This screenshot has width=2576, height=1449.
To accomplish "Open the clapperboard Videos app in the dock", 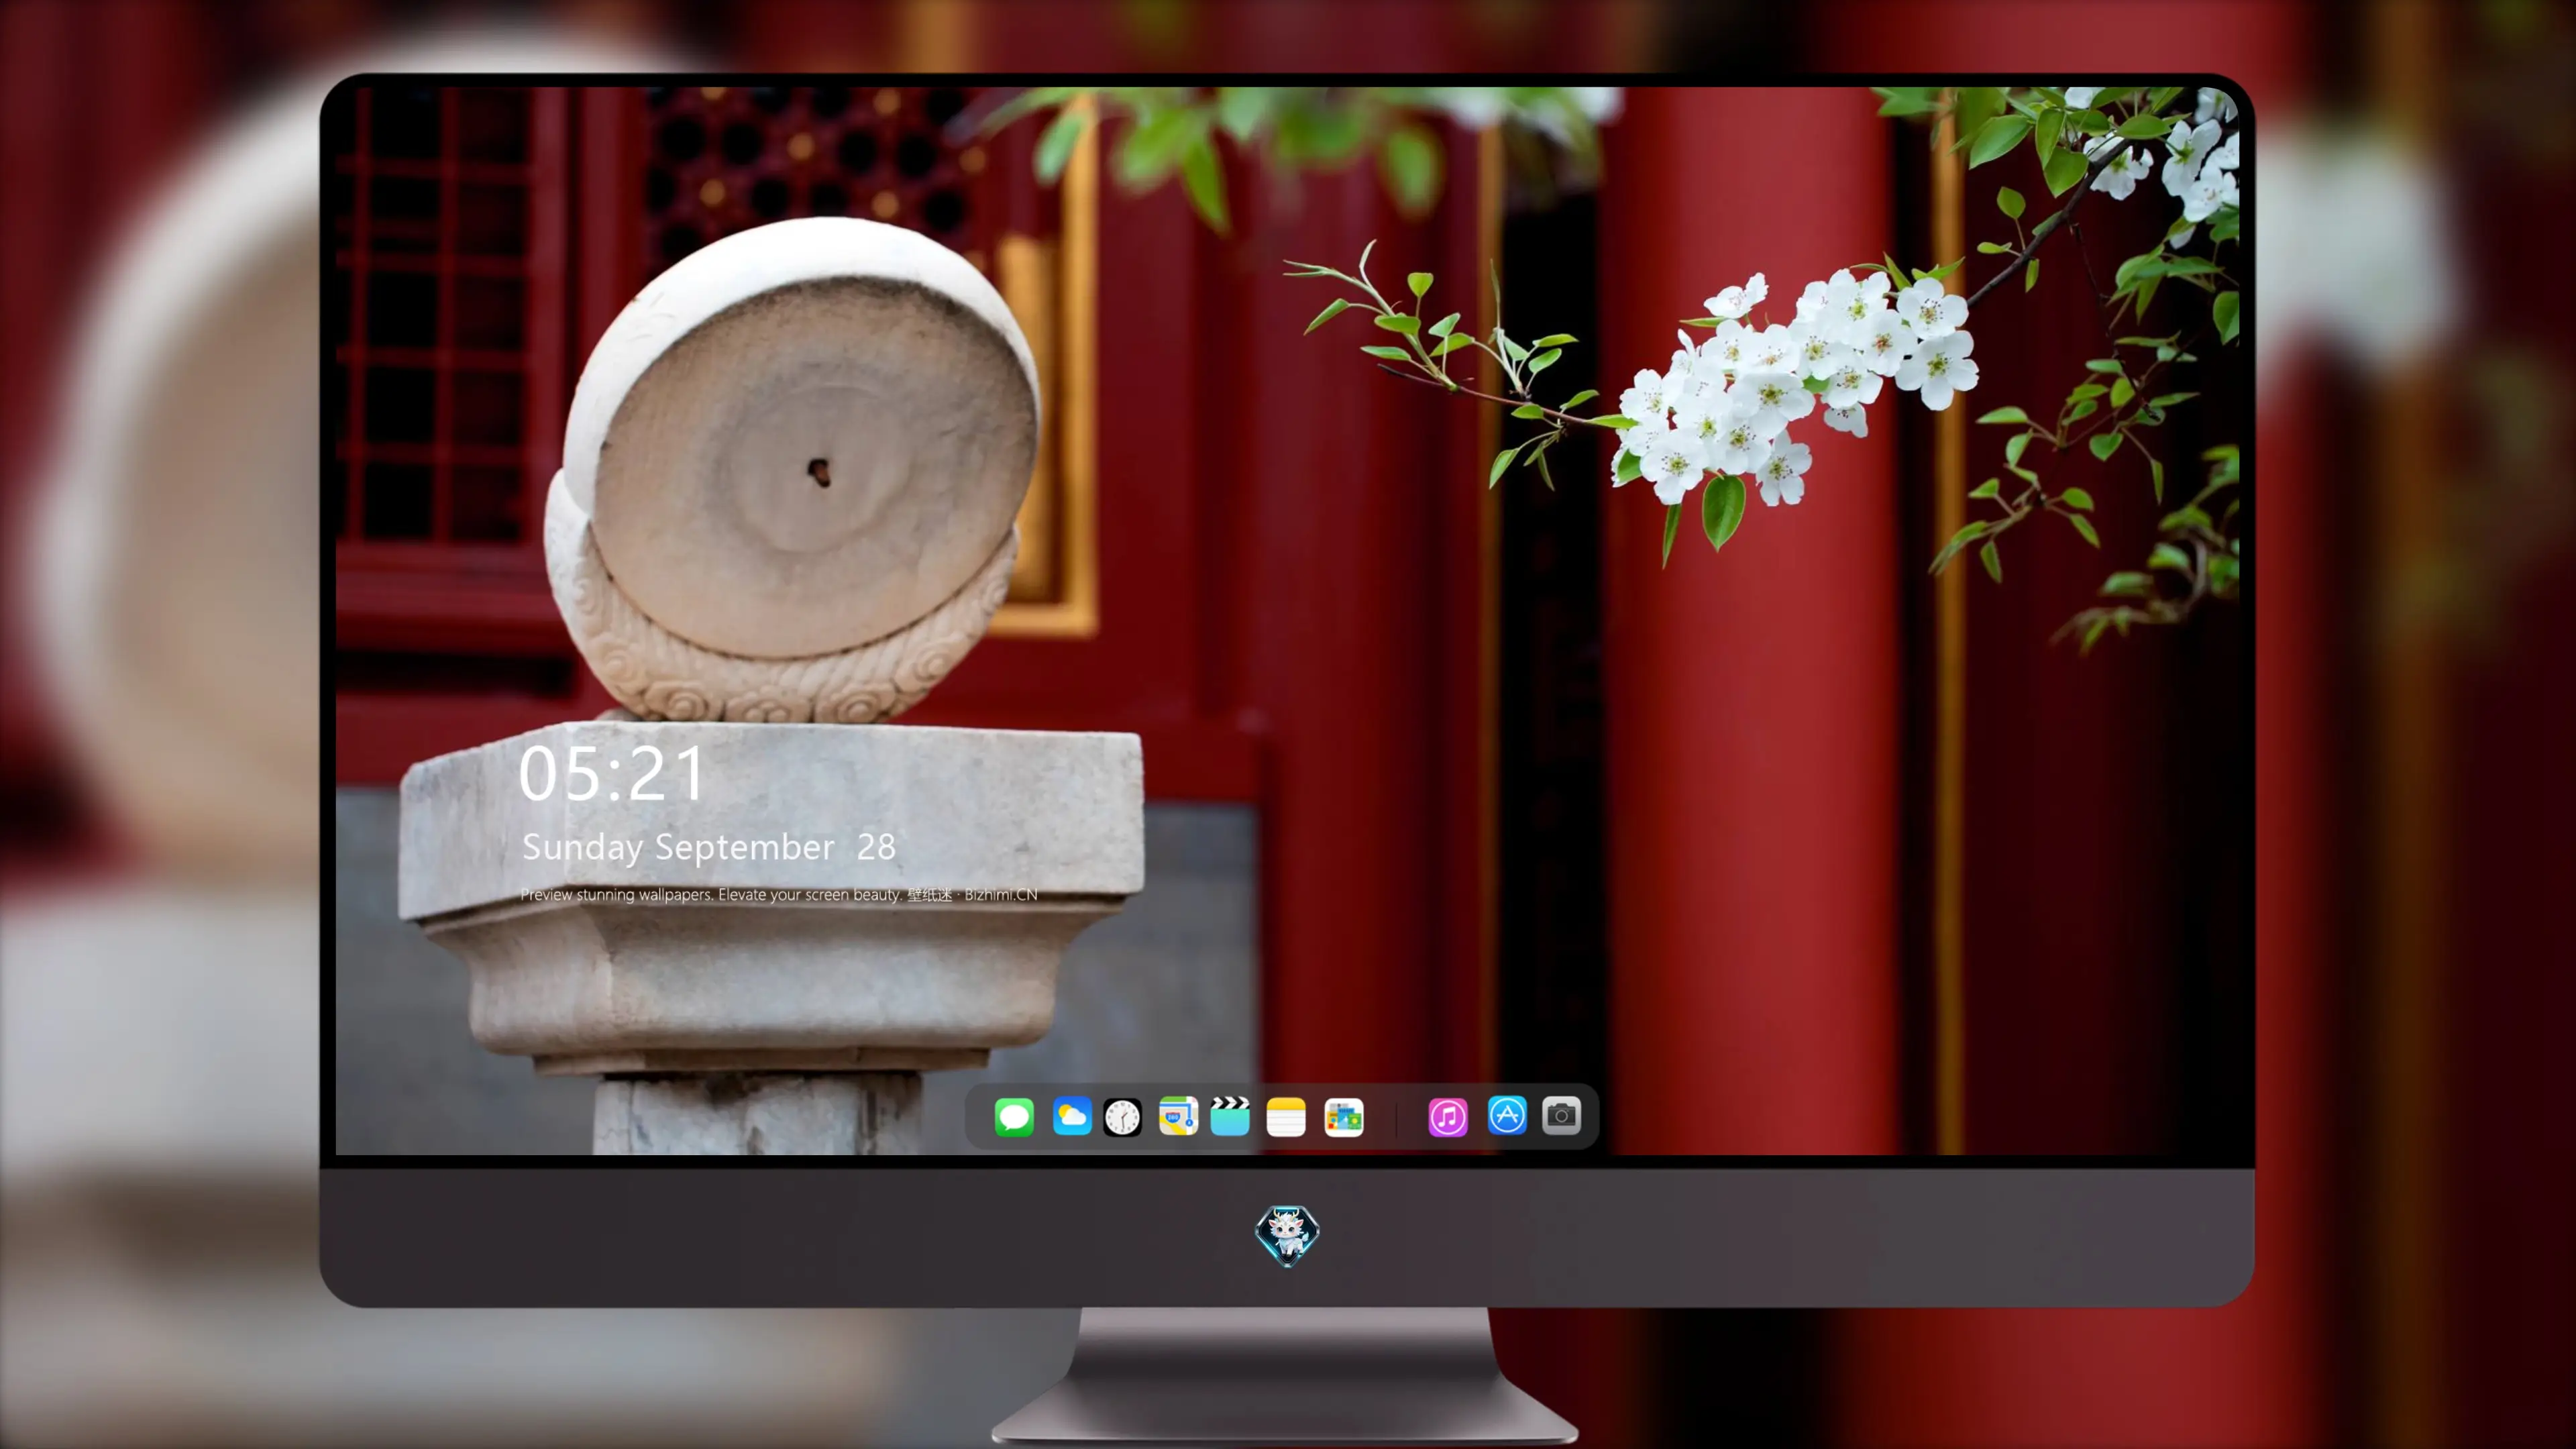I will (1230, 1116).
